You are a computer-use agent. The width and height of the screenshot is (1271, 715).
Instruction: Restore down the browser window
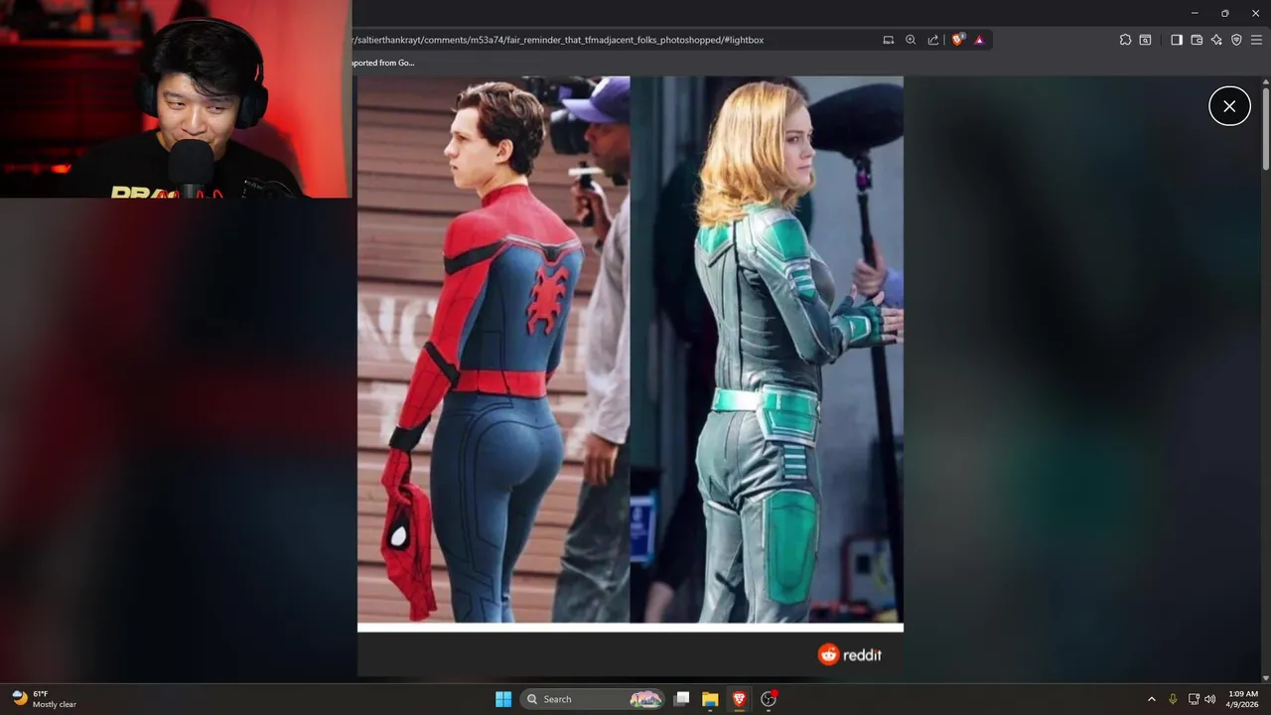(1224, 13)
